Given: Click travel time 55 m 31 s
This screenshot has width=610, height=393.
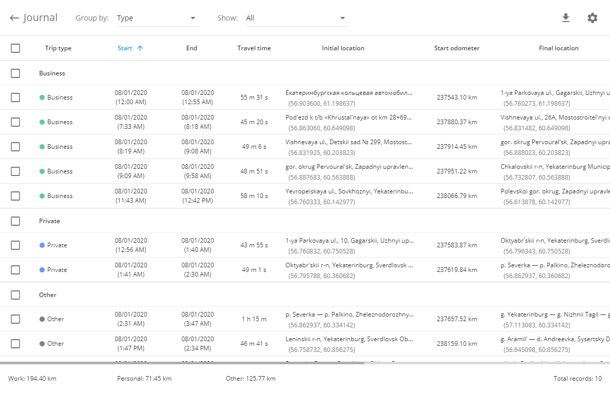Looking at the screenshot, I should 254,97.
